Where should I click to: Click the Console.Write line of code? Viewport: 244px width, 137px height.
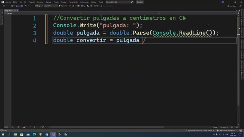(x=98, y=25)
